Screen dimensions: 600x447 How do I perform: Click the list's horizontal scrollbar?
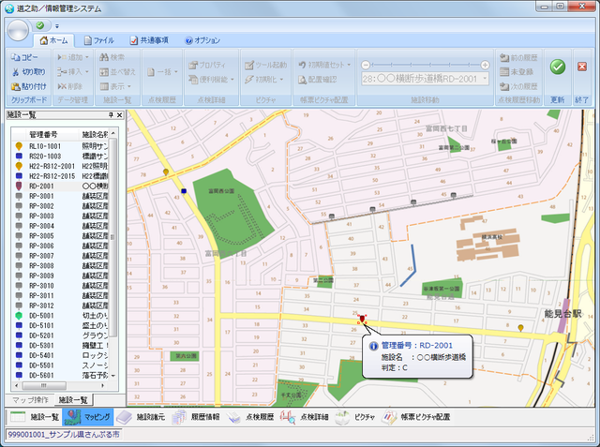click(61, 386)
